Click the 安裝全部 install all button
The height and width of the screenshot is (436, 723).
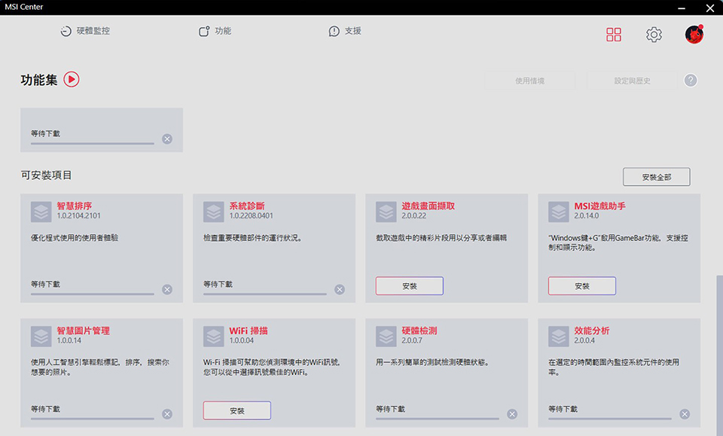657,177
